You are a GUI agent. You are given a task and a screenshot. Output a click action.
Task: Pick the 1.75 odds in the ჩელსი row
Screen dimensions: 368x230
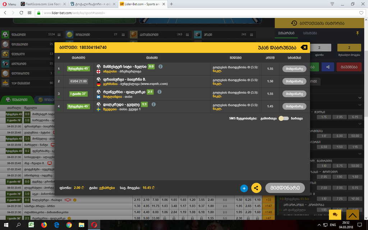[x=324, y=117]
